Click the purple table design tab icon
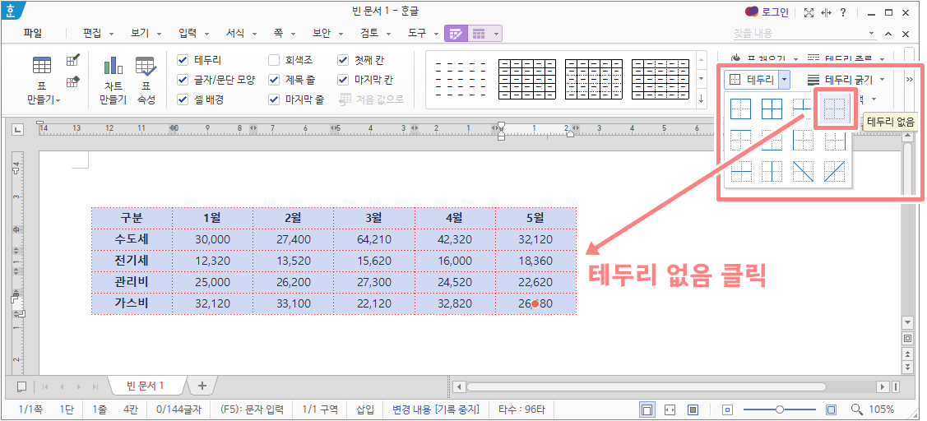This screenshot has height=421, width=927. pyautogui.click(x=456, y=34)
